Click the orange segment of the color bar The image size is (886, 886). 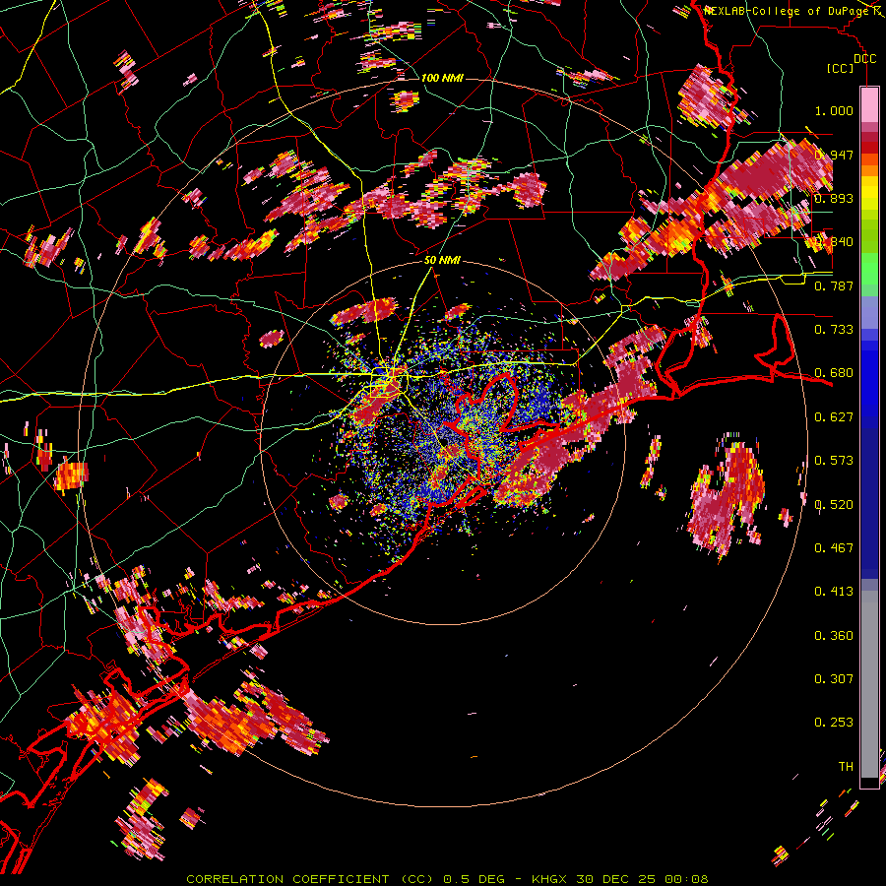pos(869,165)
